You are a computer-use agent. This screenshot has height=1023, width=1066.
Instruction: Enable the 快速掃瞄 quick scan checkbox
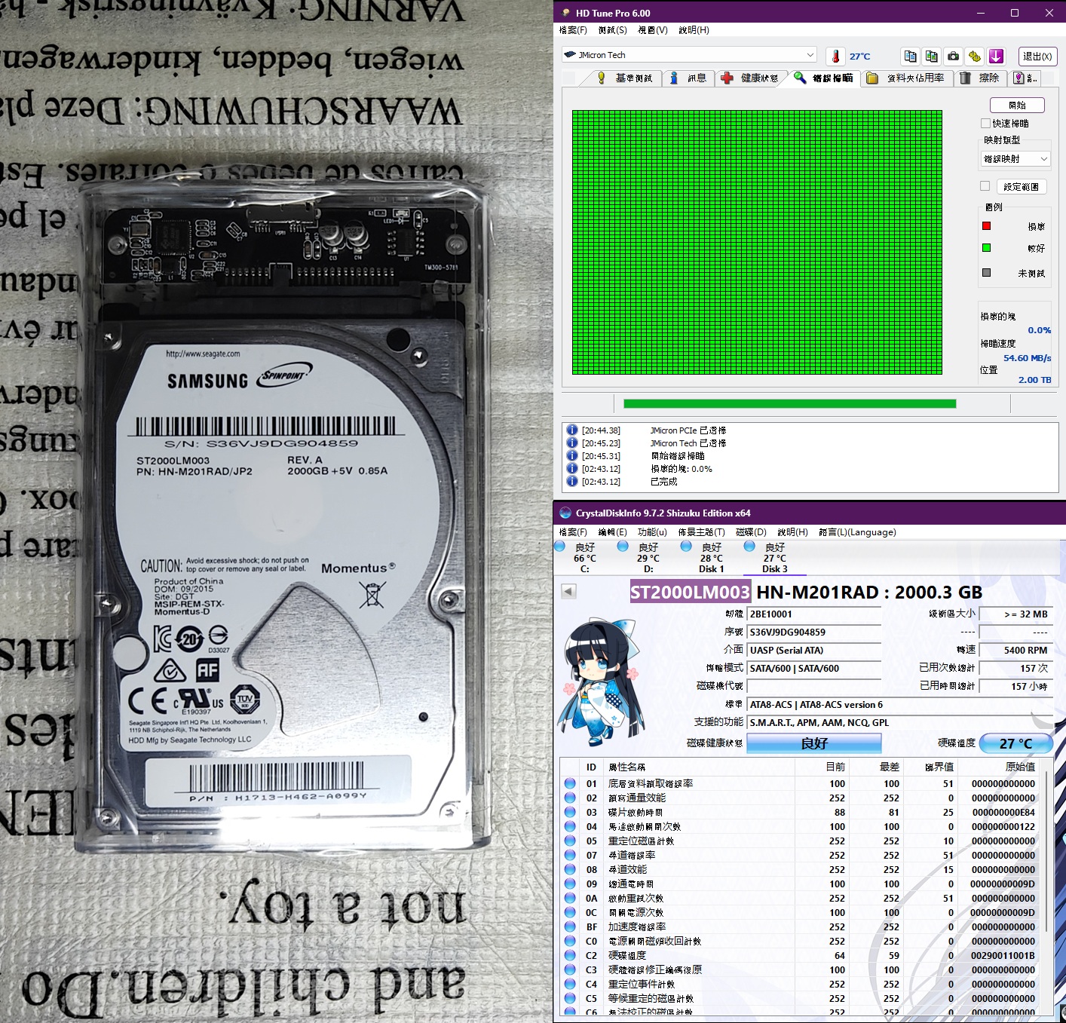point(985,123)
